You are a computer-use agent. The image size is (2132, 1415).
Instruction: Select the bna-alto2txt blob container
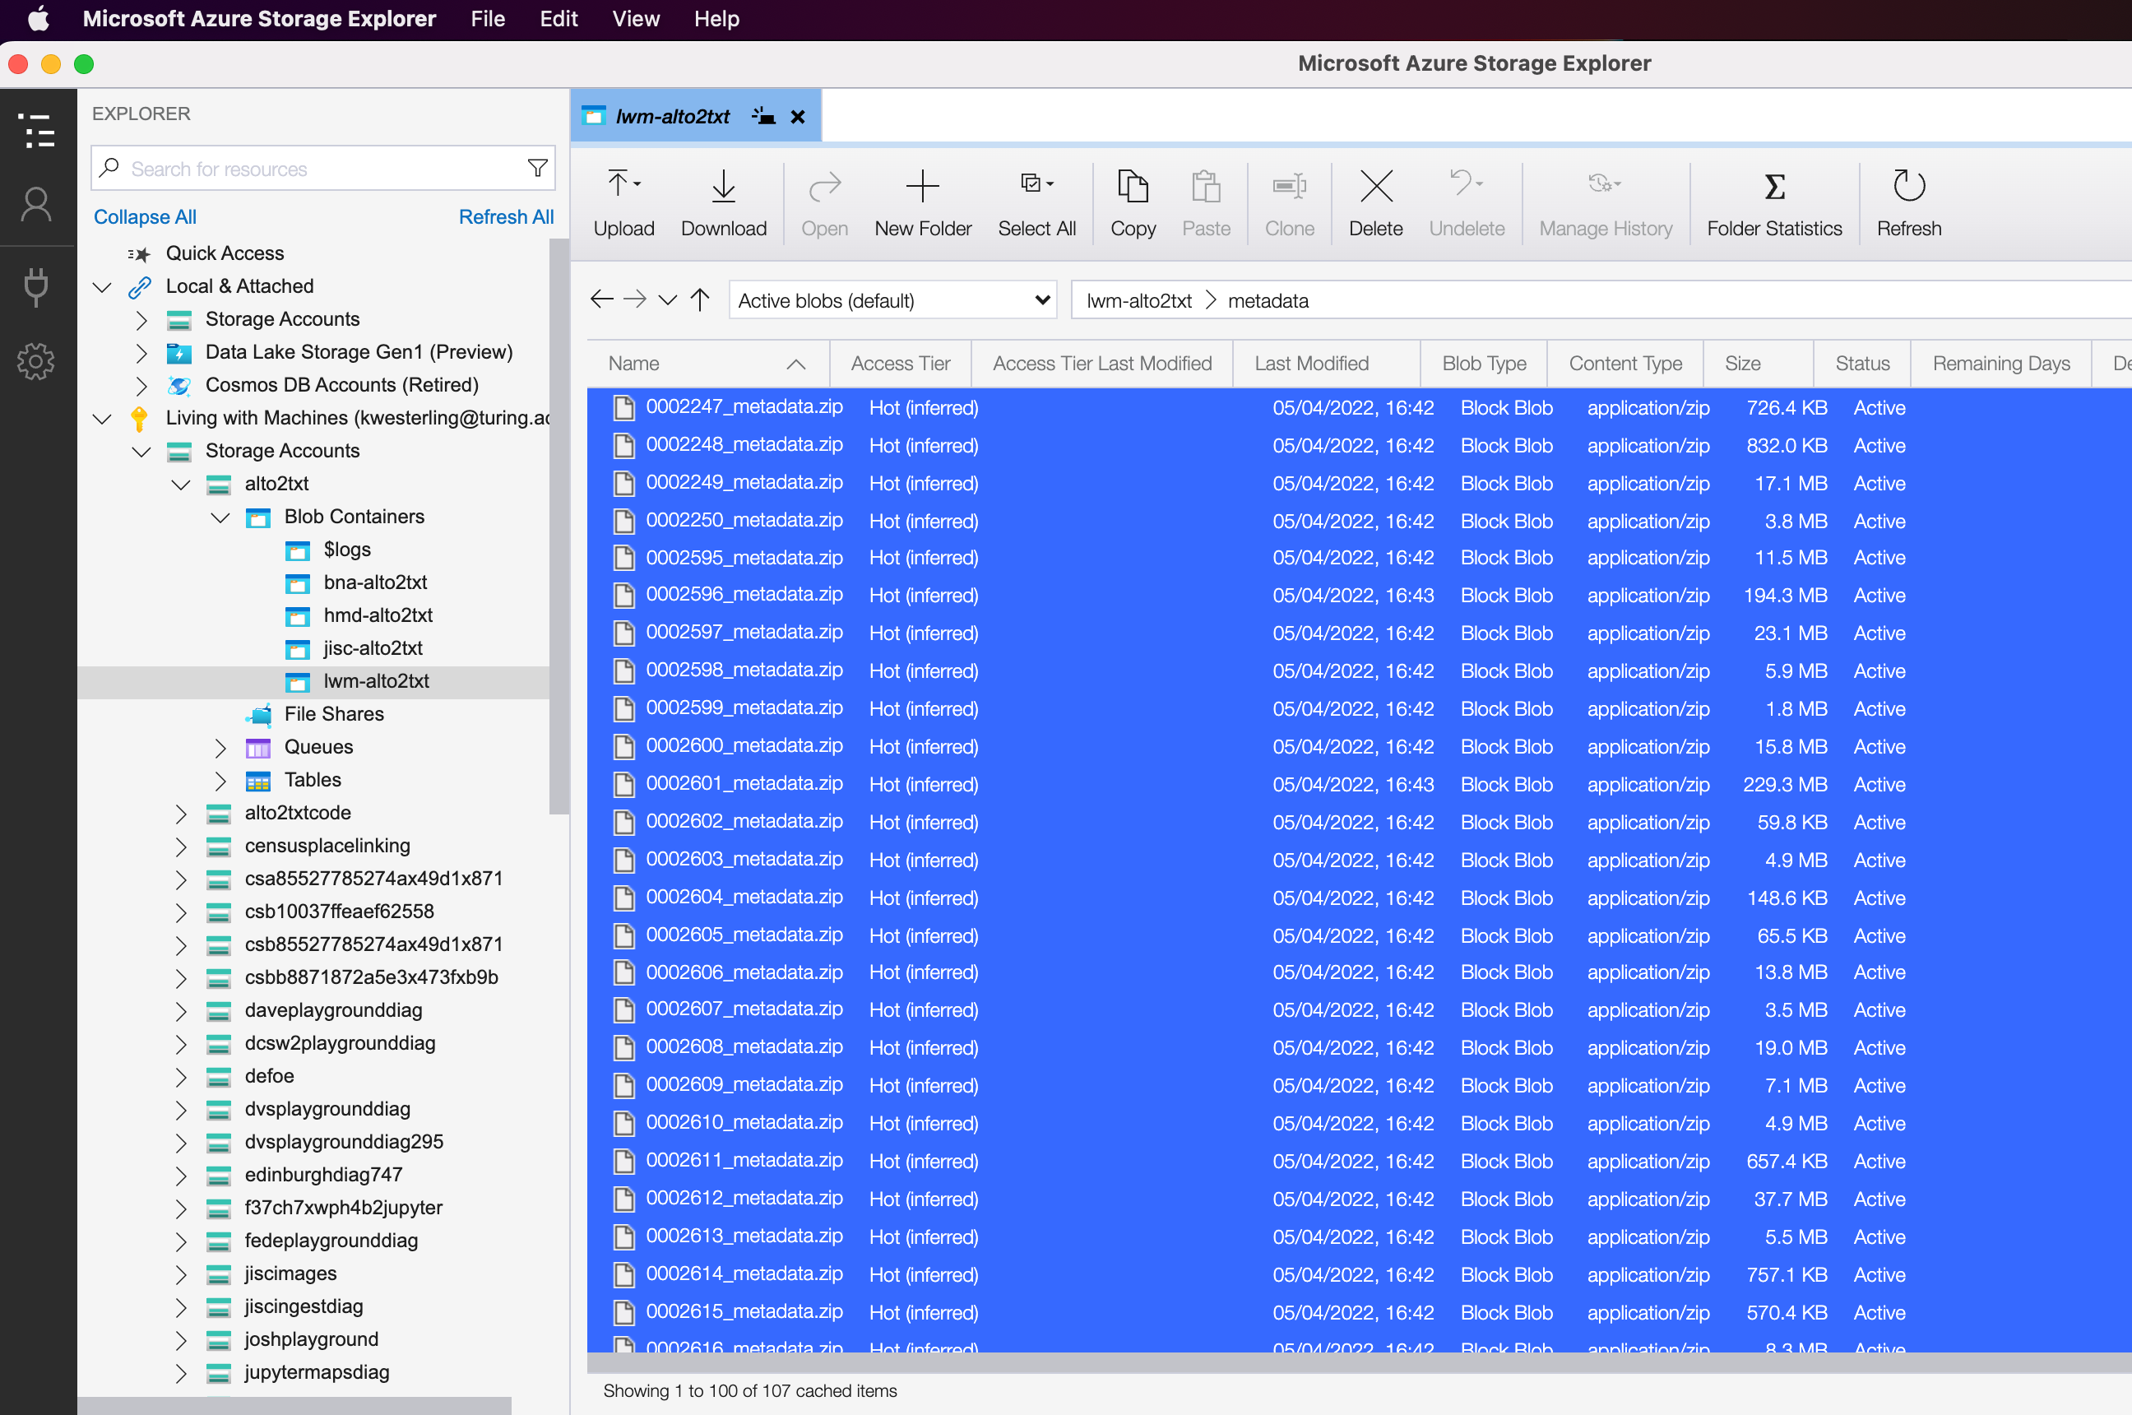tap(375, 583)
